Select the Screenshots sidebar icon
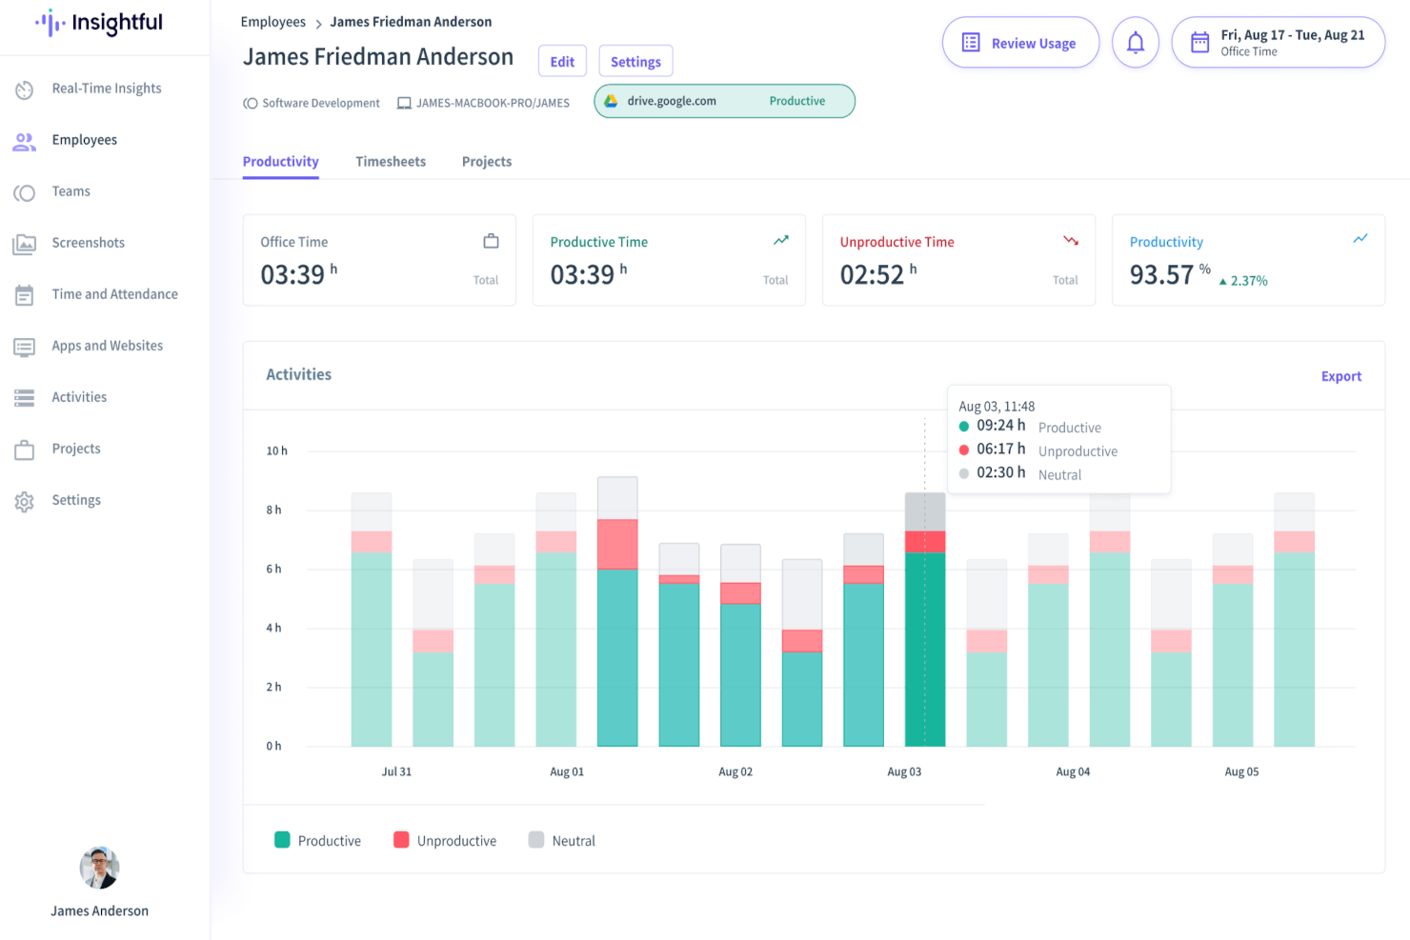 point(24,243)
